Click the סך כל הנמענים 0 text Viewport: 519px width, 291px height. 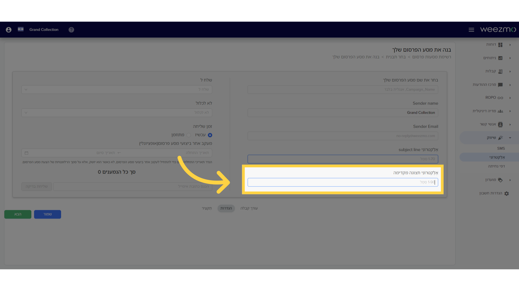(117, 172)
